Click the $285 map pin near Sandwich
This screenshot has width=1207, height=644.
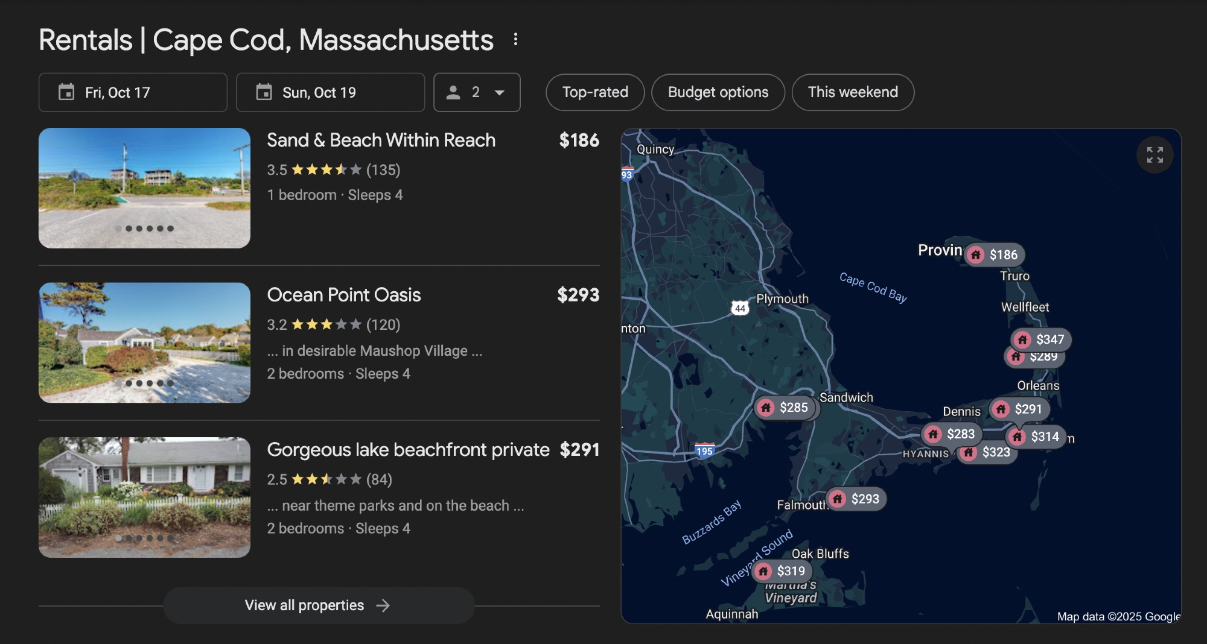click(785, 408)
